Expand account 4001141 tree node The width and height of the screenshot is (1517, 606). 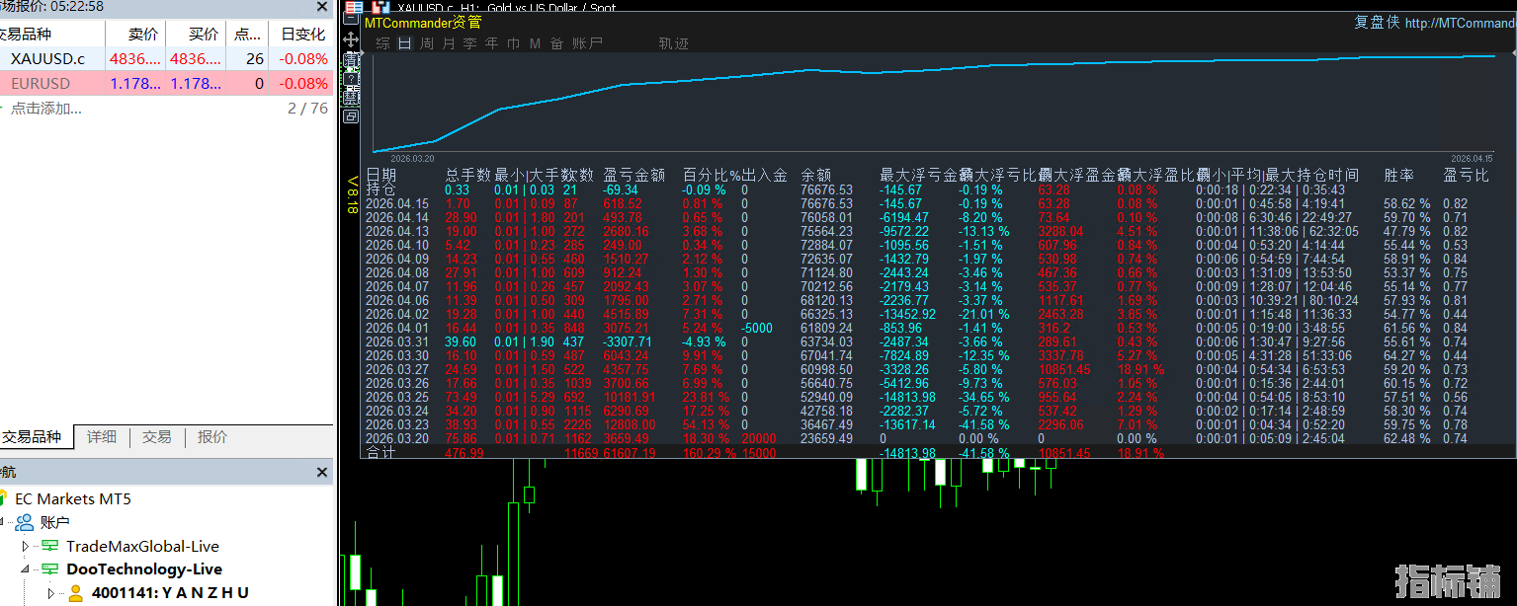(51, 593)
